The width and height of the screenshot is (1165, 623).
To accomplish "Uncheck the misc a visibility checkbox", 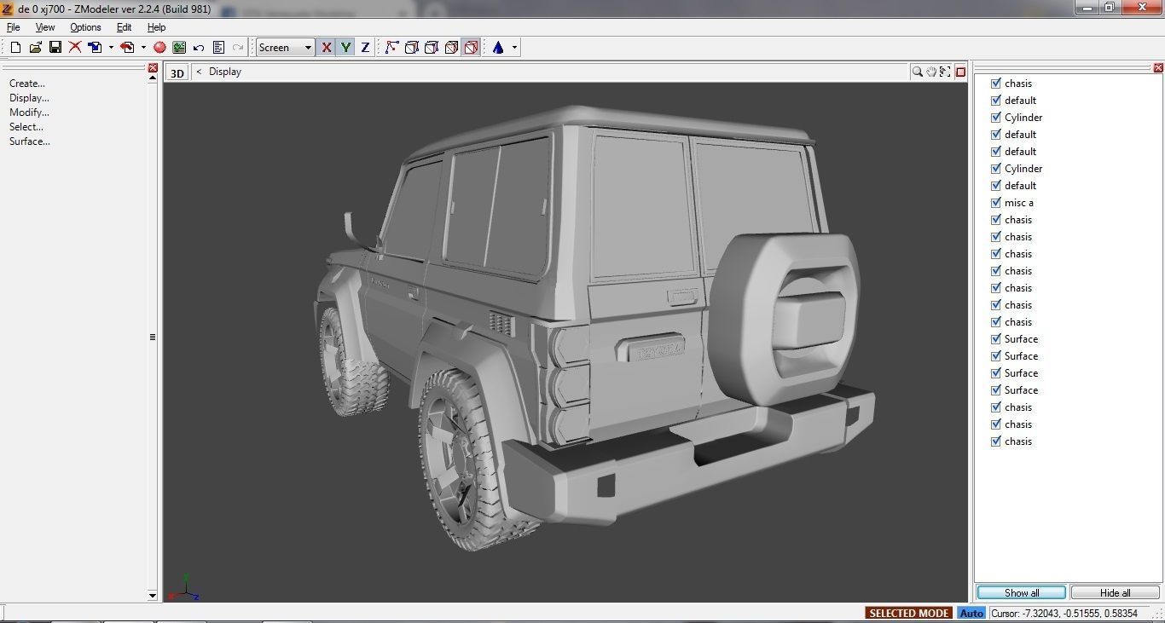I will [x=995, y=202].
